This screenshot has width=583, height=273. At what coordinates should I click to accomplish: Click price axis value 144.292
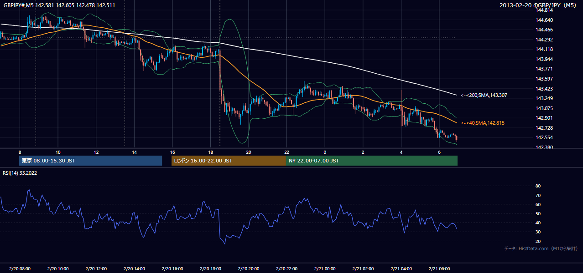(x=544, y=40)
